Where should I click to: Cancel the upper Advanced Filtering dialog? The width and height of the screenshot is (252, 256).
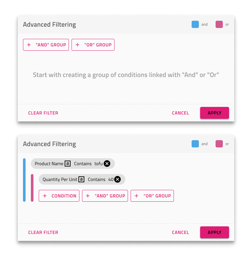(180, 113)
